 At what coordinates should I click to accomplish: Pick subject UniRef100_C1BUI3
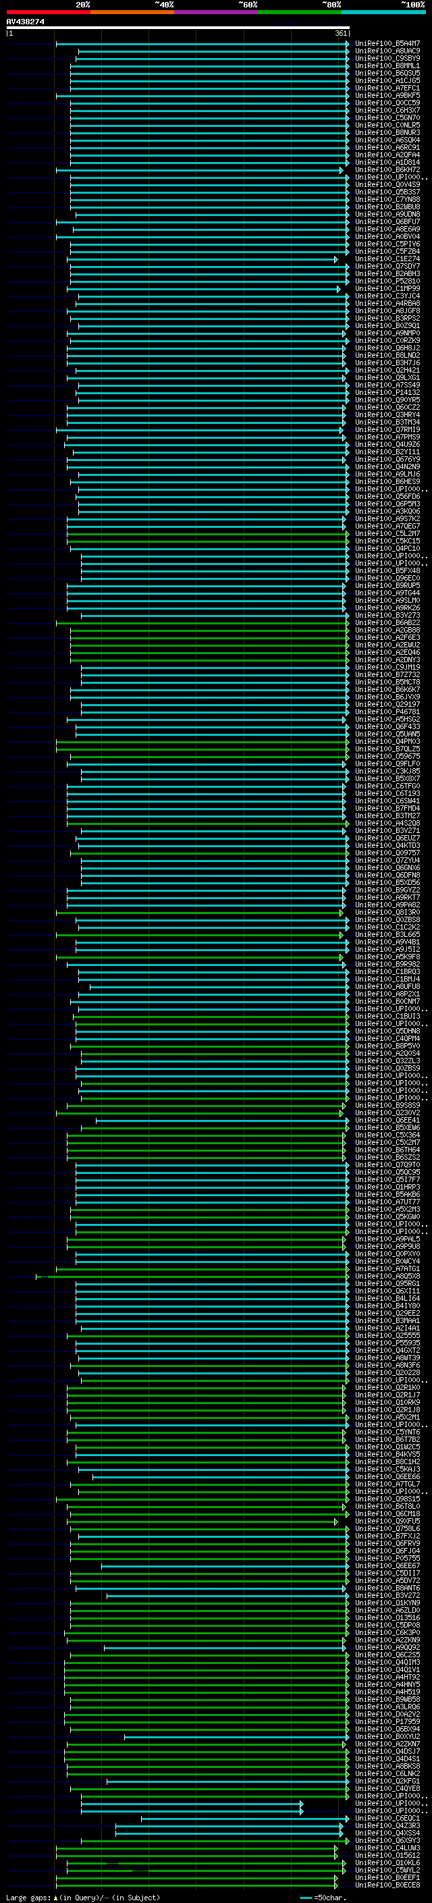[387, 1017]
